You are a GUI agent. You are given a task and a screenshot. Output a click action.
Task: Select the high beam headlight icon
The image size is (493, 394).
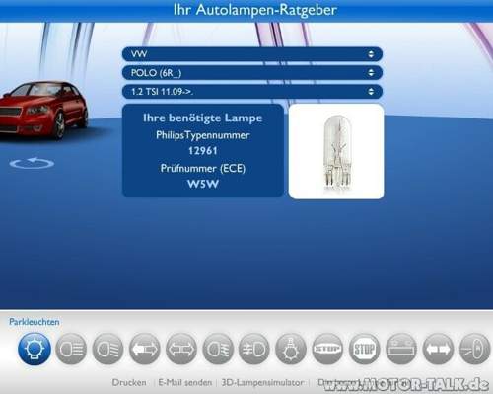pos(71,349)
